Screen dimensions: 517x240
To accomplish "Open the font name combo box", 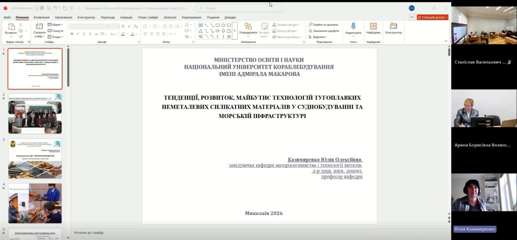I will tap(88, 26).
